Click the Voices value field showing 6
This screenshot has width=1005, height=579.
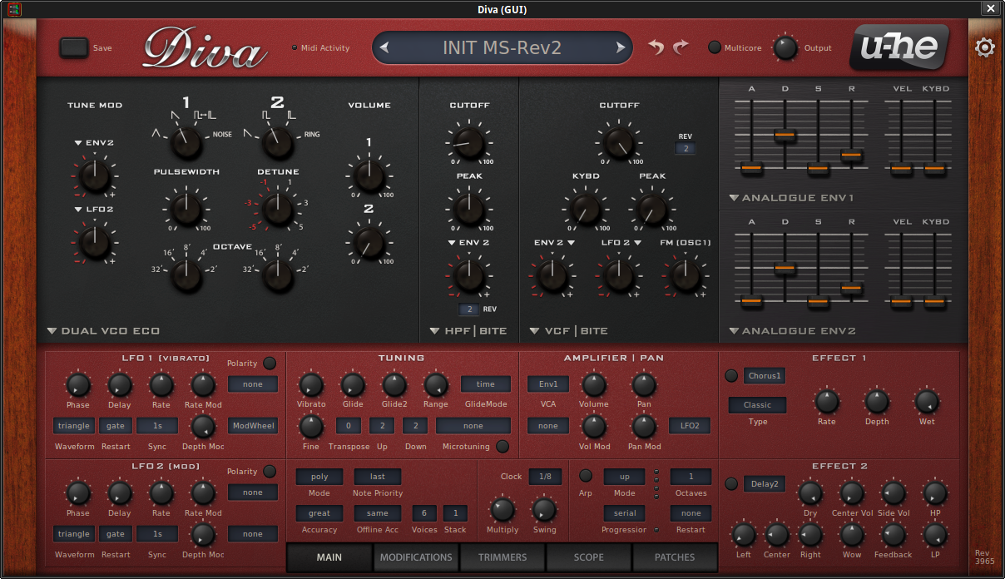coord(424,513)
